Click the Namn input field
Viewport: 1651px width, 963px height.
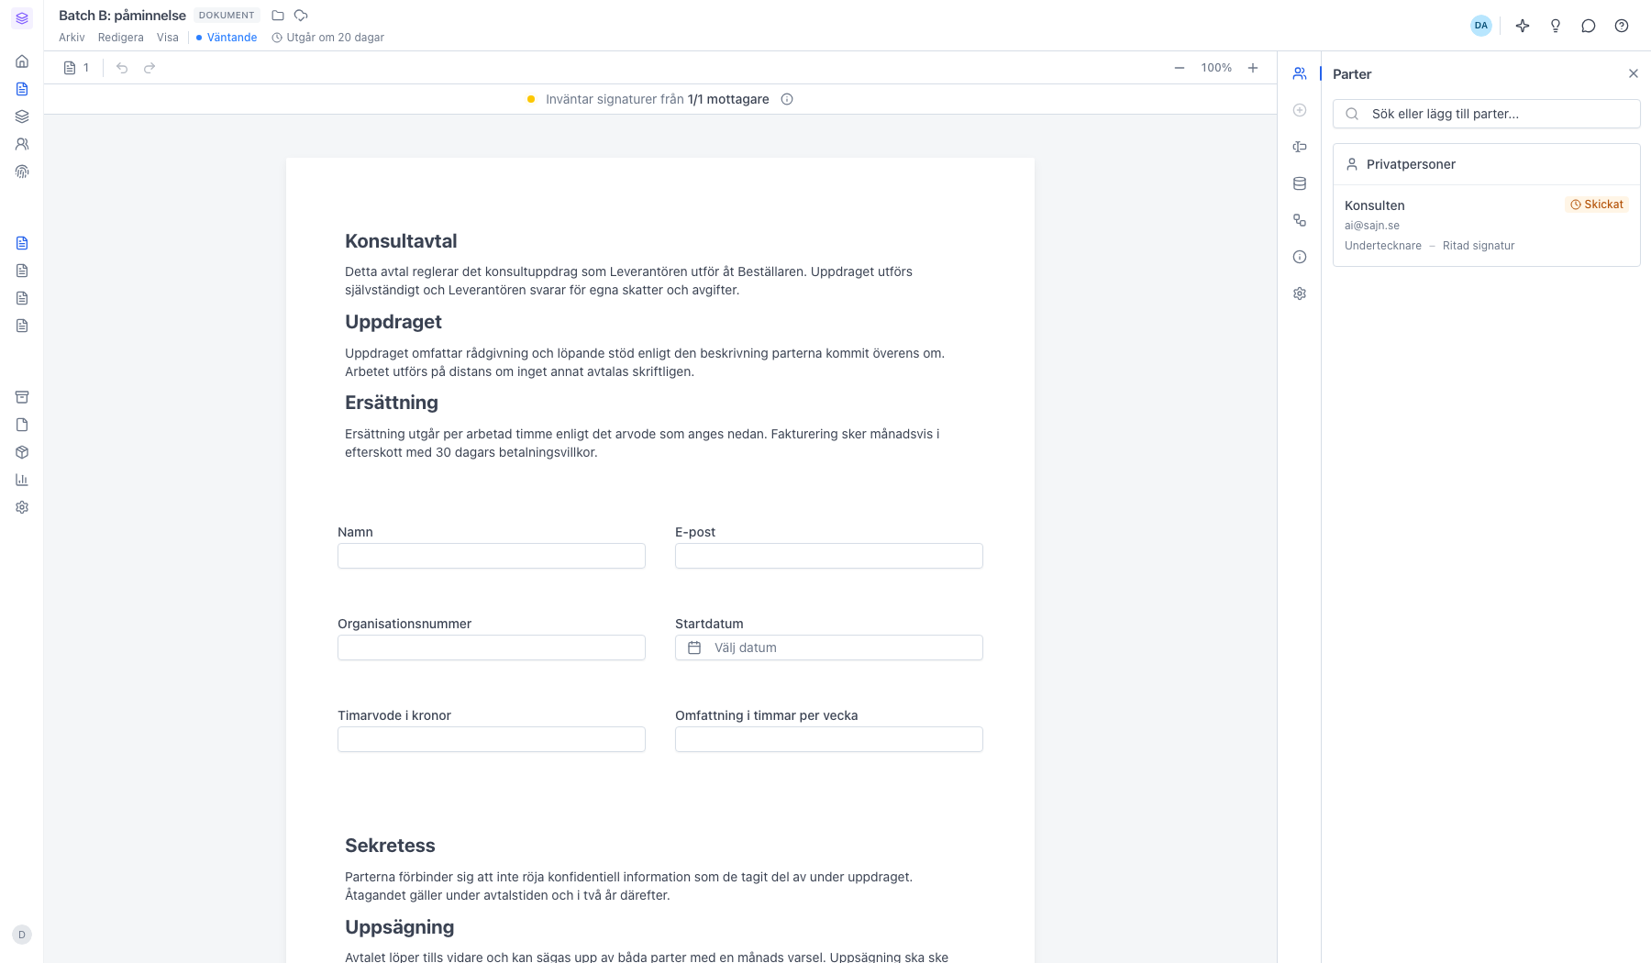pos(492,556)
